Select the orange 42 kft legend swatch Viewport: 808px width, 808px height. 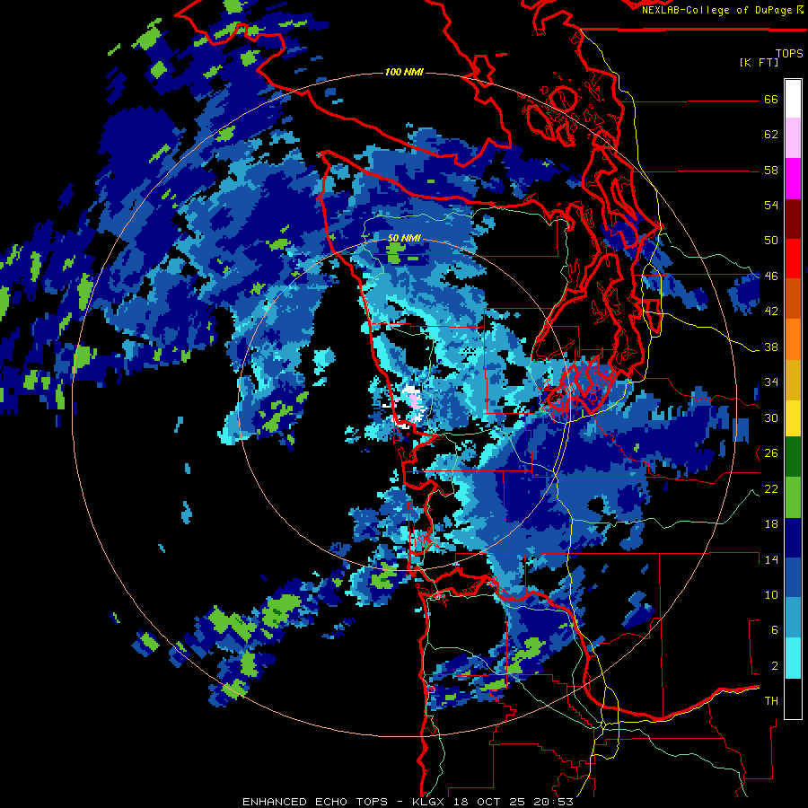coord(793,339)
